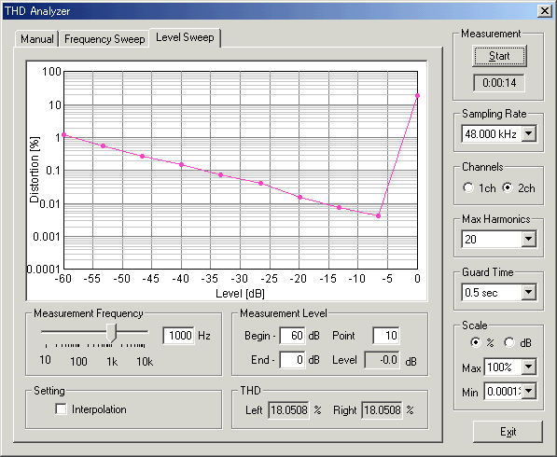Switch to the Manual tab
The height and width of the screenshot is (457, 557).
[x=37, y=38]
